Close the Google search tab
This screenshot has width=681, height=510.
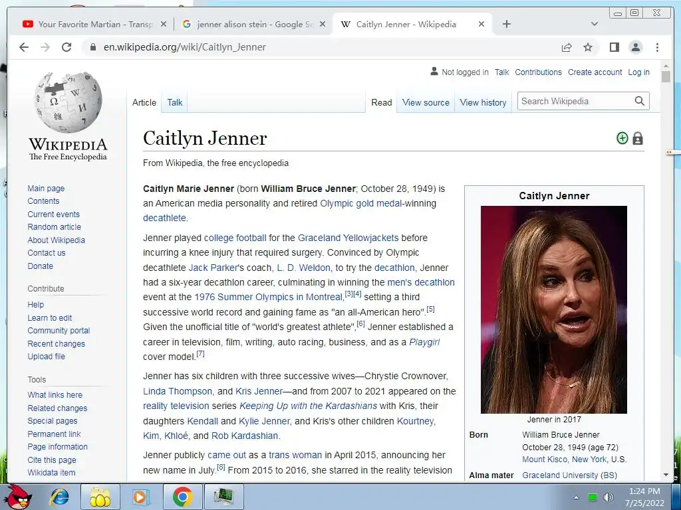click(323, 25)
